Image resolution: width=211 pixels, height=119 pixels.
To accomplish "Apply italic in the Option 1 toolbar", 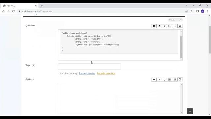I will [x=159, y=80].
